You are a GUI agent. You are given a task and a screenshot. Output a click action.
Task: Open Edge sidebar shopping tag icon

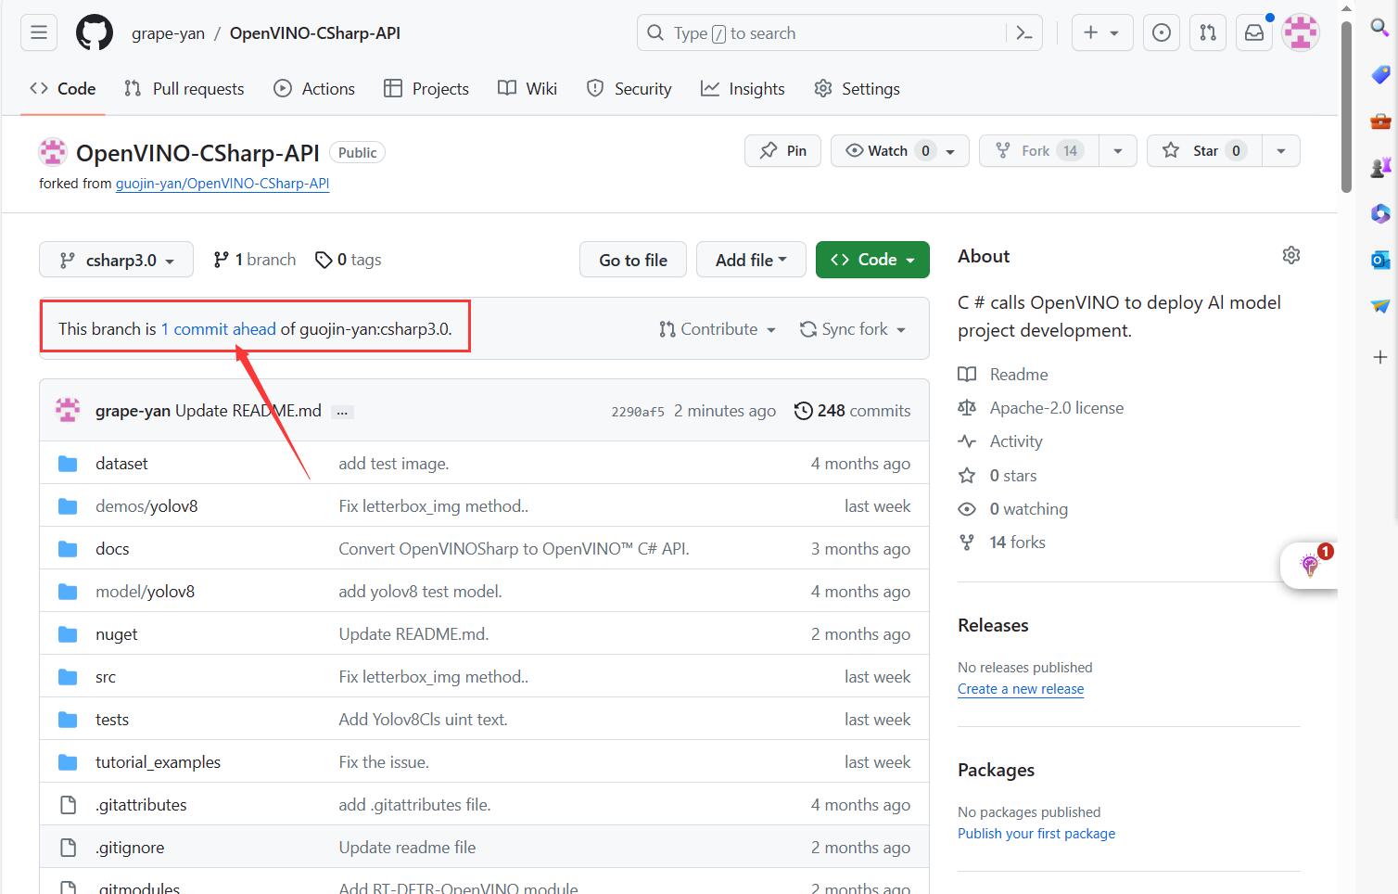coord(1380,74)
